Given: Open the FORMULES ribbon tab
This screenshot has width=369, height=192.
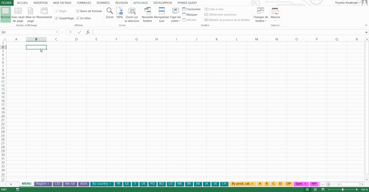Looking at the screenshot, I should [84, 3].
